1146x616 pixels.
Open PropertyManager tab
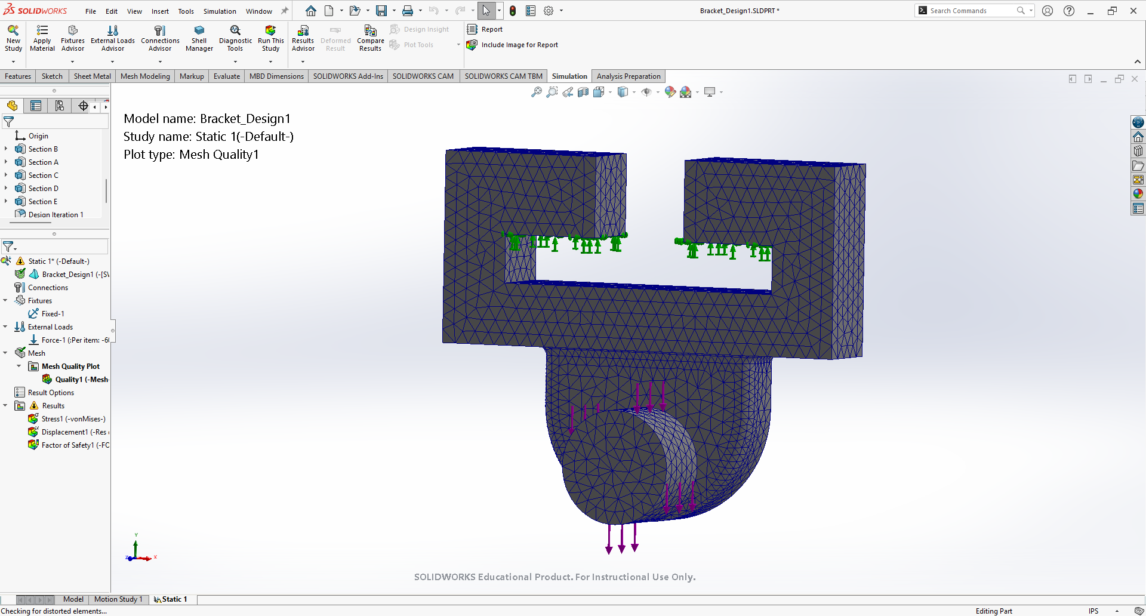point(36,106)
